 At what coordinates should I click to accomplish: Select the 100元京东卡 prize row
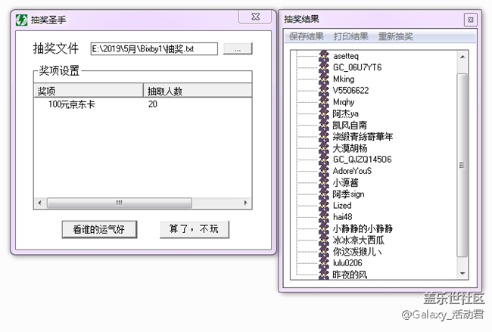pos(143,104)
